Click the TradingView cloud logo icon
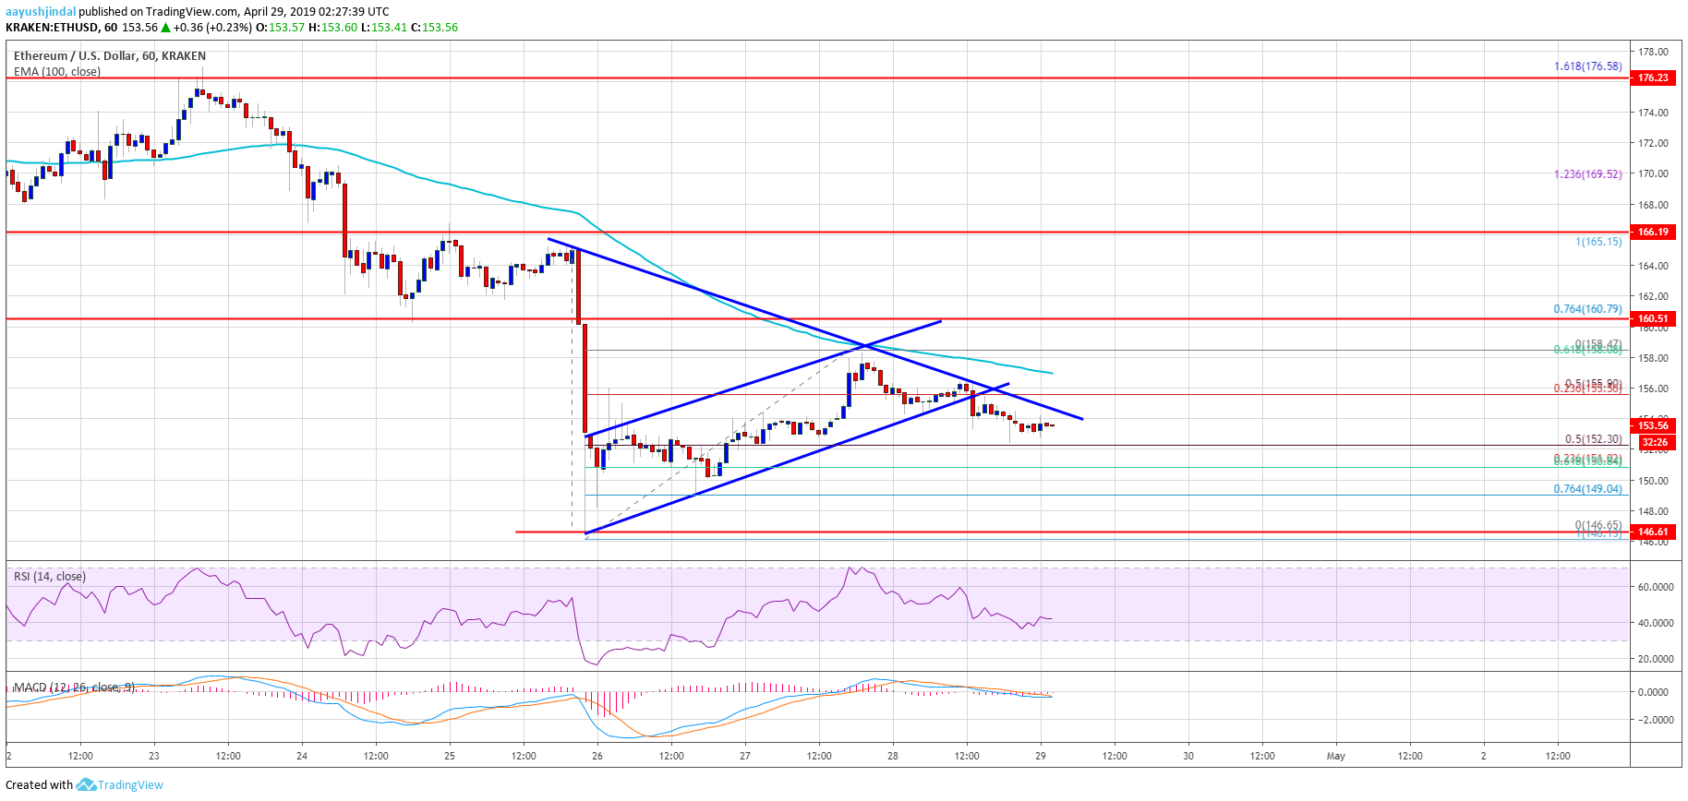The height and width of the screenshot is (801, 1688). (86, 784)
